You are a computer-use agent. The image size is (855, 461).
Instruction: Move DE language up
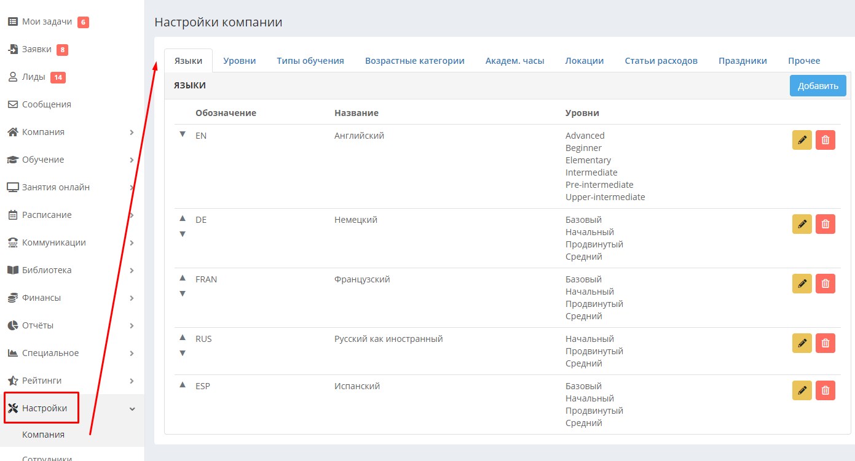click(183, 219)
